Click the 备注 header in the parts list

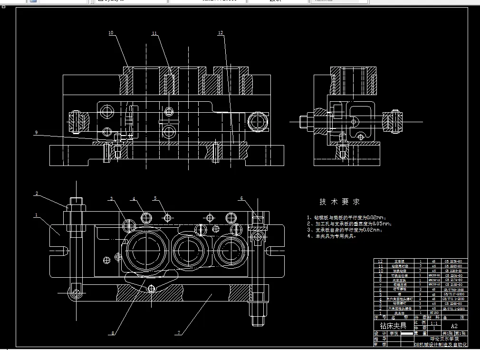(454, 318)
